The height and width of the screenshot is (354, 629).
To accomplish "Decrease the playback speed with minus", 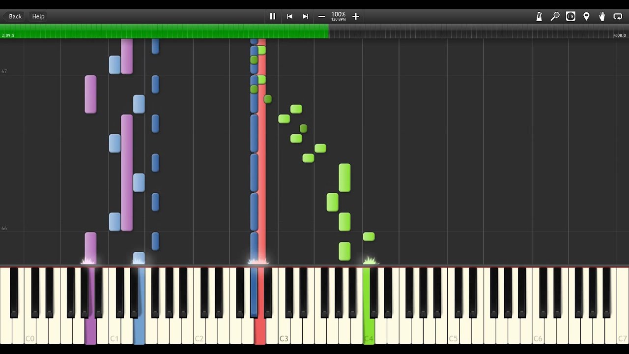I will pyautogui.click(x=321, y=16).
